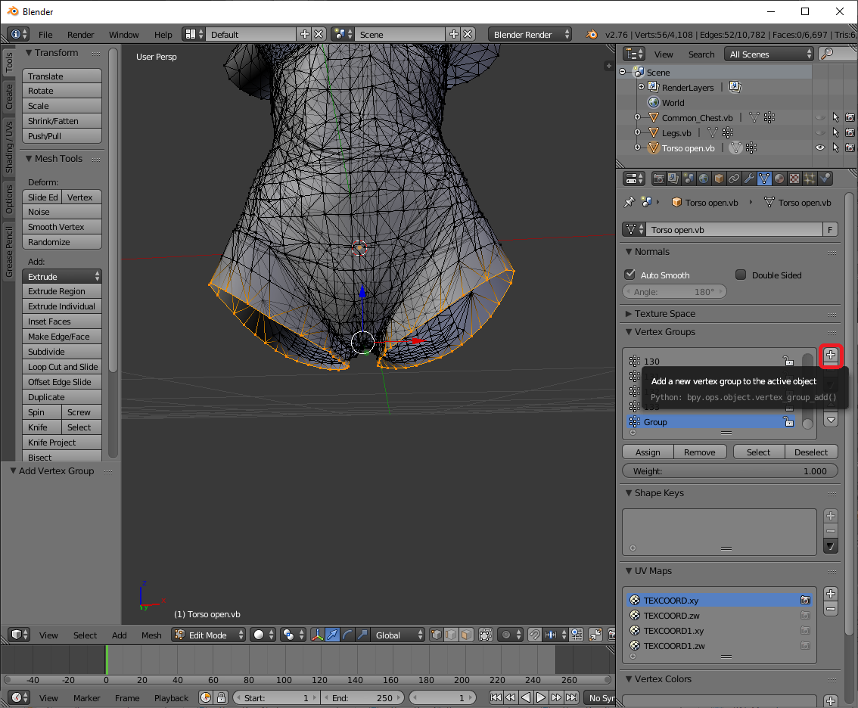858x708 pixels.
Task: Add a new UV map with plus icon
Action: (831, 595)
